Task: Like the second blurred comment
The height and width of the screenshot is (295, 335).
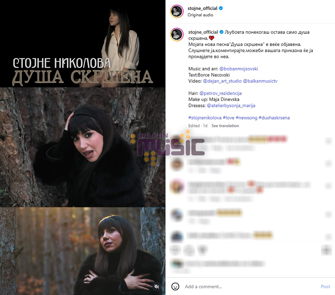Action: (328, 164)
